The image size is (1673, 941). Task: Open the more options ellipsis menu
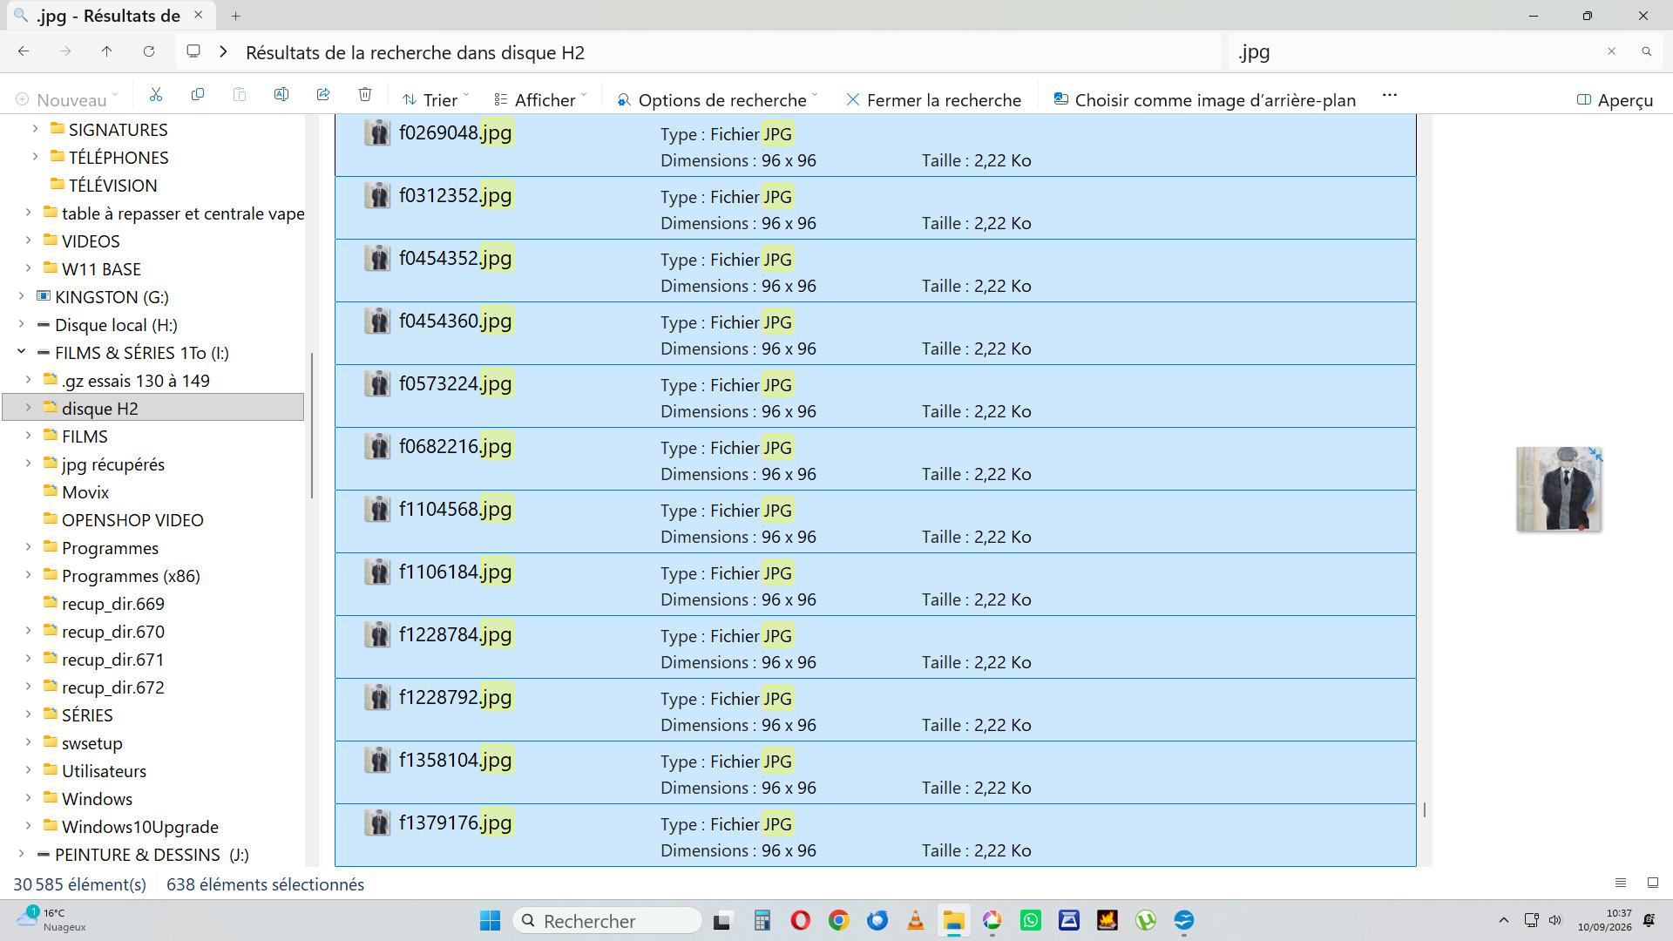(x=1390, y=95)
